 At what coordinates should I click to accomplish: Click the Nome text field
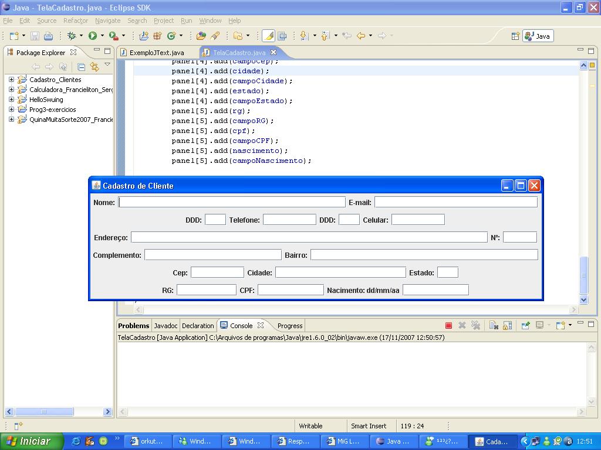232,202
